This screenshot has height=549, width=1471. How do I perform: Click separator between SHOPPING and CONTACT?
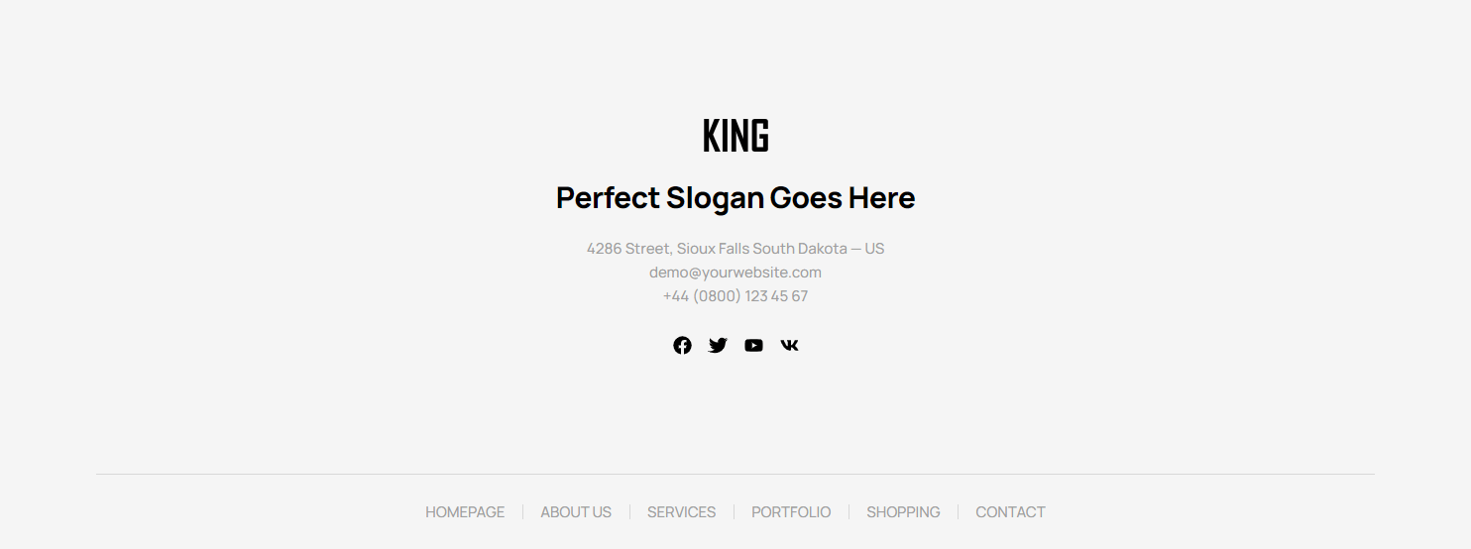point(958,512)
